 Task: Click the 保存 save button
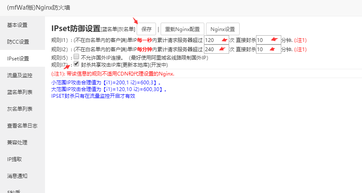pos(146,29)
